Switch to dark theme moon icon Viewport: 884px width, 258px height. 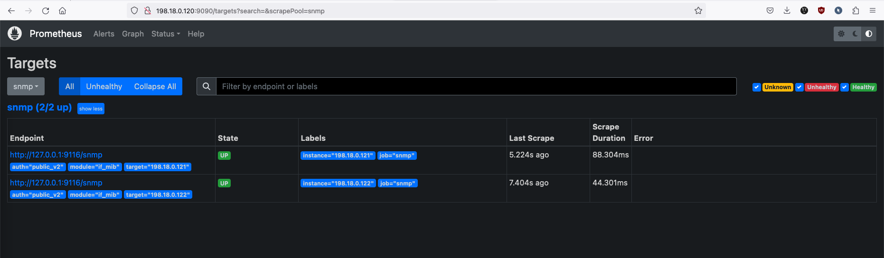tap(855, 34)
